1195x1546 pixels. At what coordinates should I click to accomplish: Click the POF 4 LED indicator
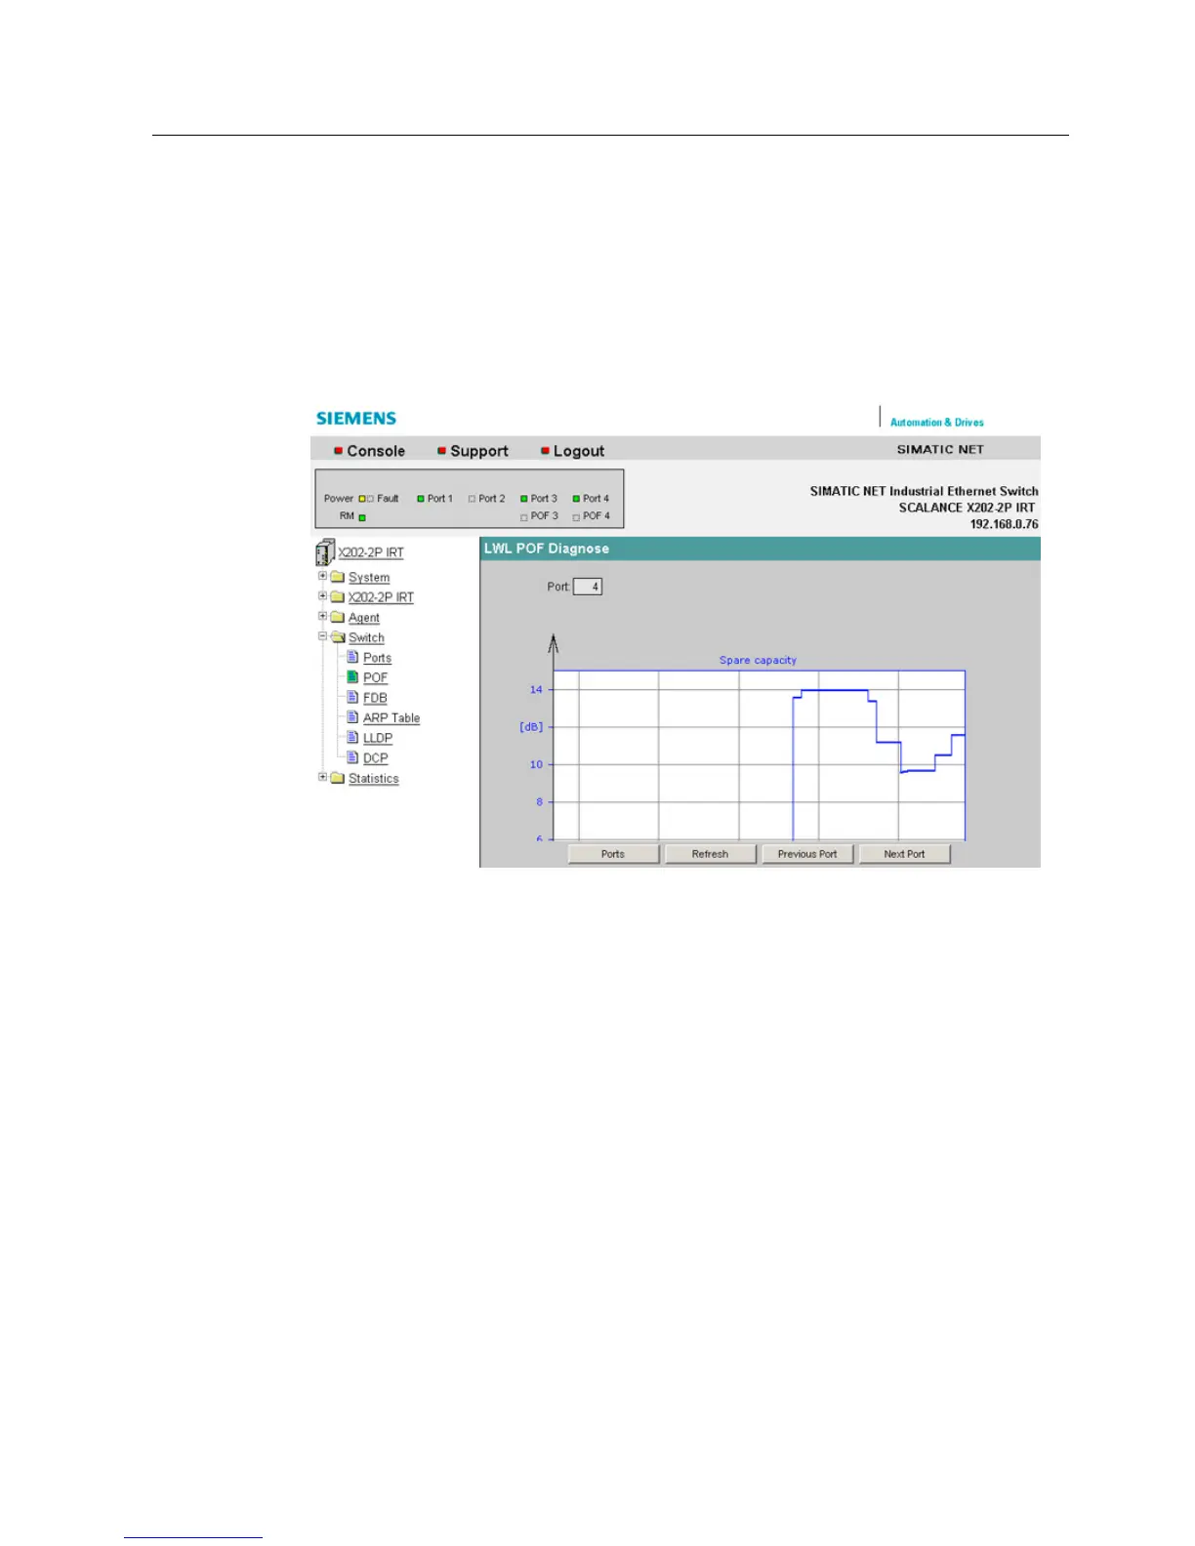576,517
